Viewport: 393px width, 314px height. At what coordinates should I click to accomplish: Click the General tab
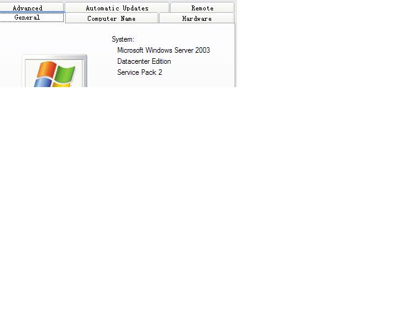pos(28,18)
